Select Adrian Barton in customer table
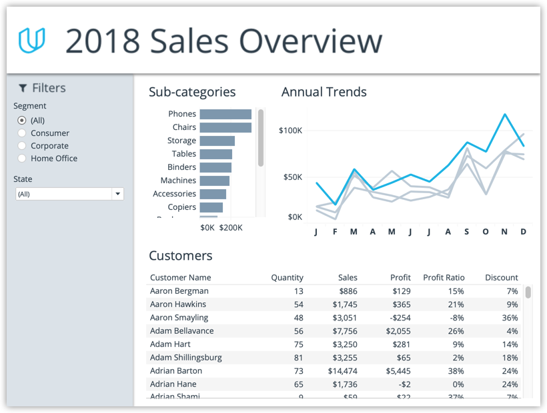This screenshot has height=413, width=547. click(x=175, y=371)
